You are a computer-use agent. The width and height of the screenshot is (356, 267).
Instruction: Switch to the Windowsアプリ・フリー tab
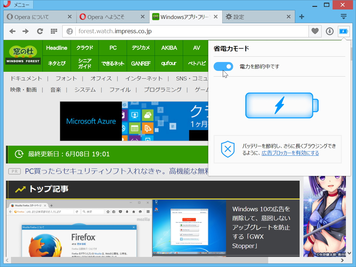coord(186,17)
